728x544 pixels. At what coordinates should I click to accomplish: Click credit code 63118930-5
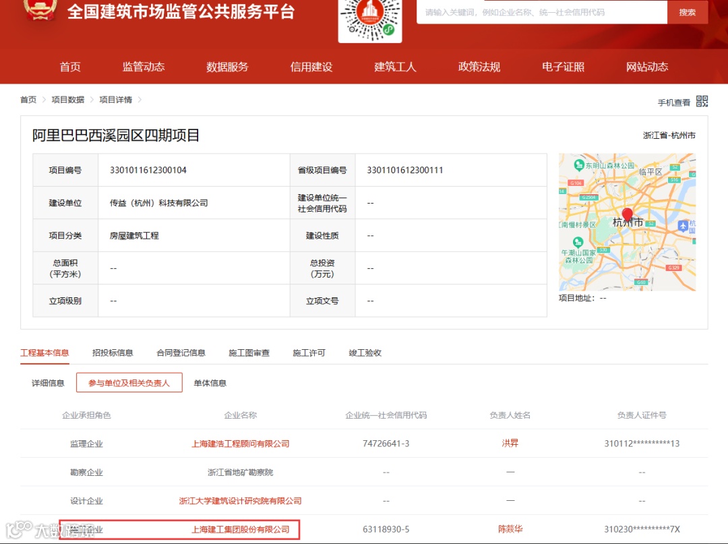386,530
